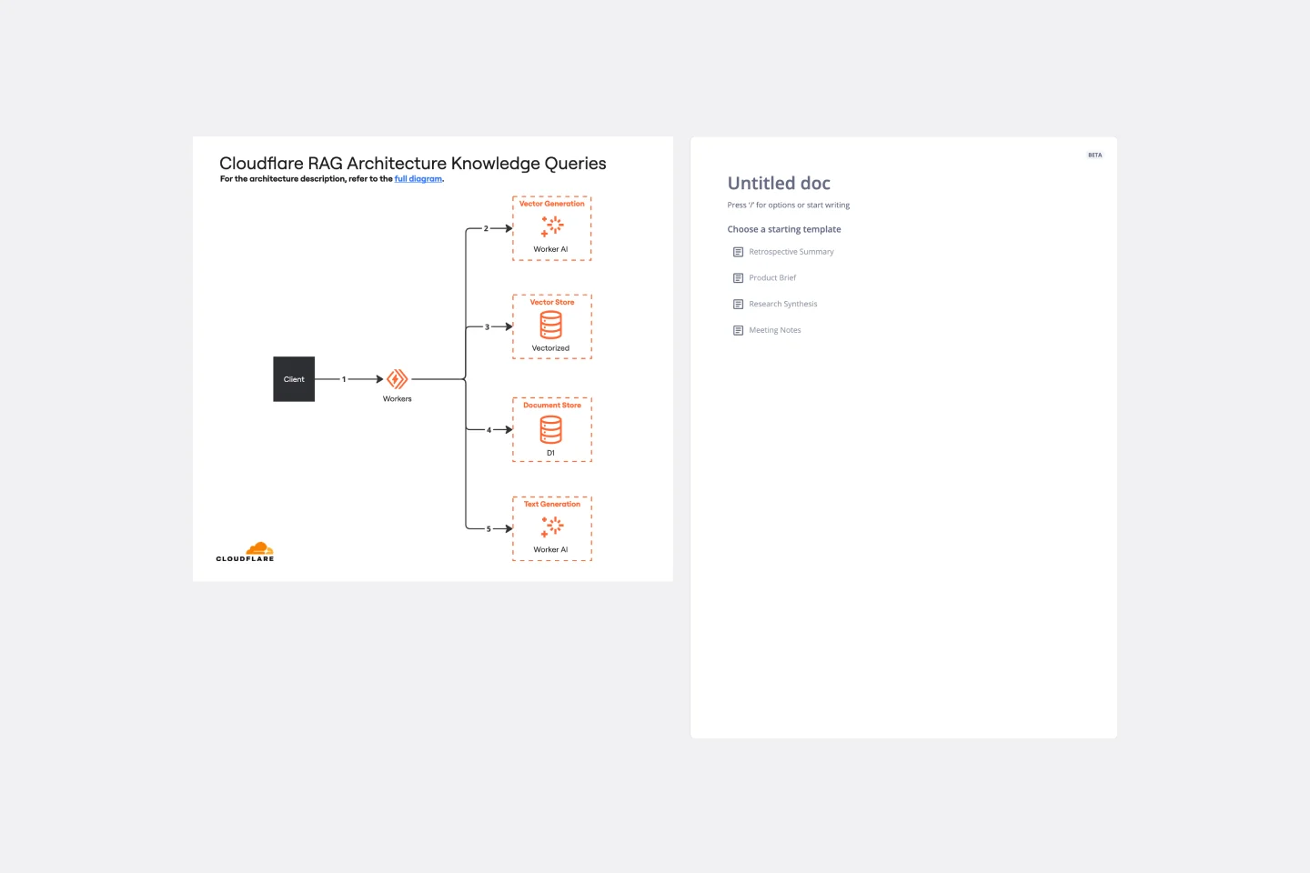Screen dimensions: 1310x873
Task: Select the Client box in diagram
Action: pos(294,379)
